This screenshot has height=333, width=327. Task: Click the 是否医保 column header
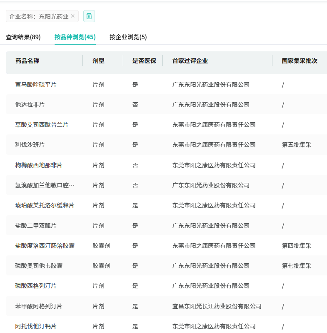pyautogui.click(x=144, y=61)
